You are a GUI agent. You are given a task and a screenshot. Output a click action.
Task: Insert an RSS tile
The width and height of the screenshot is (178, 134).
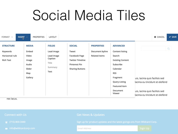point(115,73)
